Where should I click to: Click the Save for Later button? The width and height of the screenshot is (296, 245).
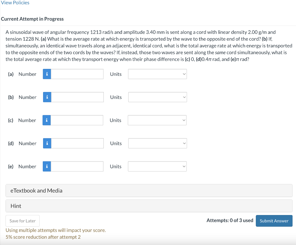click(23, 221)
